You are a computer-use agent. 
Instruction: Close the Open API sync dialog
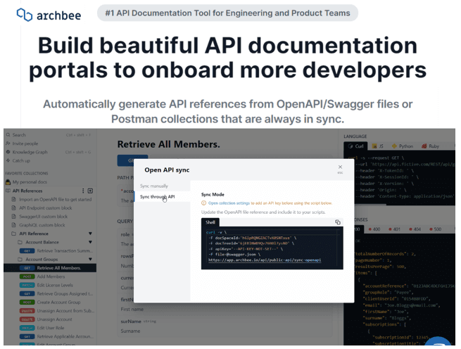340,167
